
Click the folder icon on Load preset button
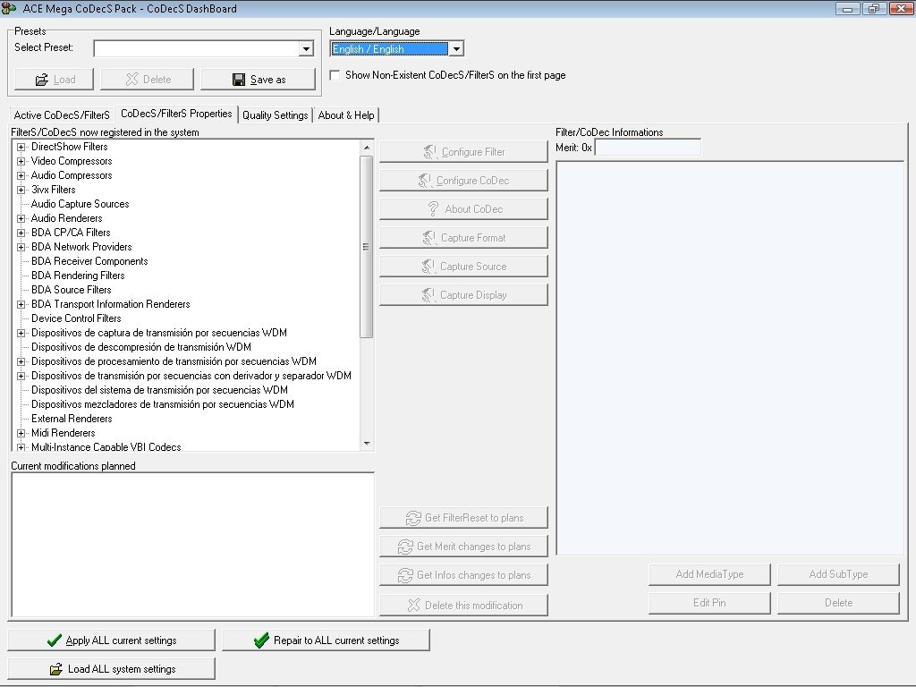point(41,80)
